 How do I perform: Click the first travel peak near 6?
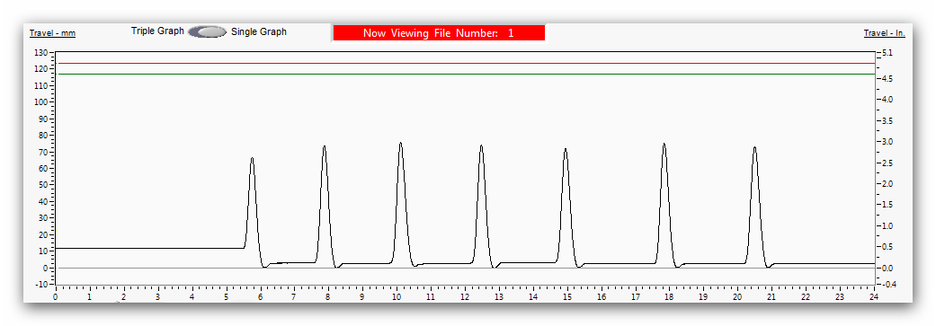252,159
